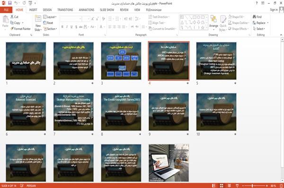
Task: Expand the Section dropdown
Action: (50, 29)
